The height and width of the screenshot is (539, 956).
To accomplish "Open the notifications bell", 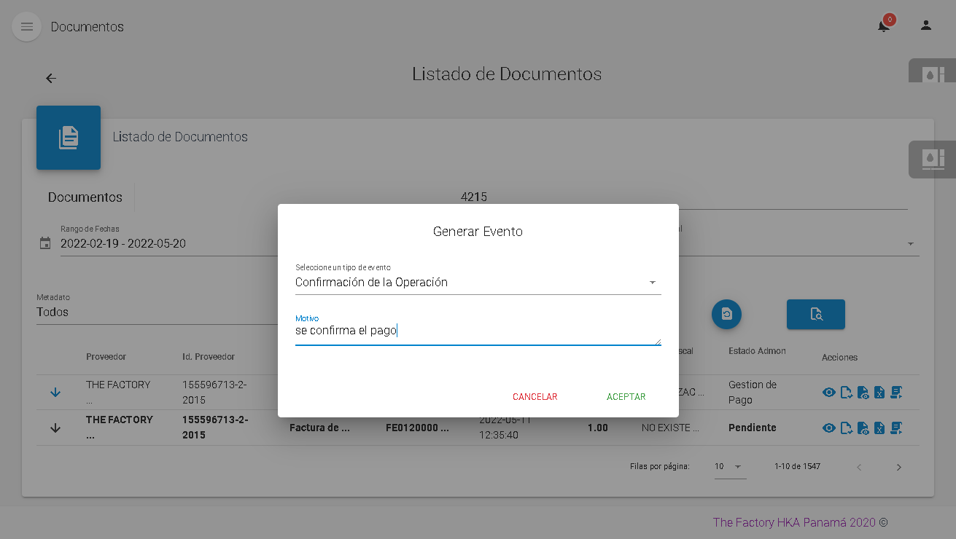I will click(x=883, y=26).
